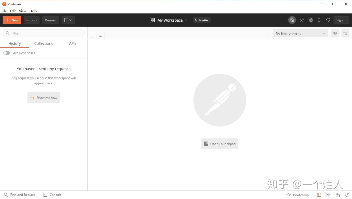Image resolution: width=352 pixels, height=199 pixels.
Task: Click the environment quick look eye icon
Action: 335,33
